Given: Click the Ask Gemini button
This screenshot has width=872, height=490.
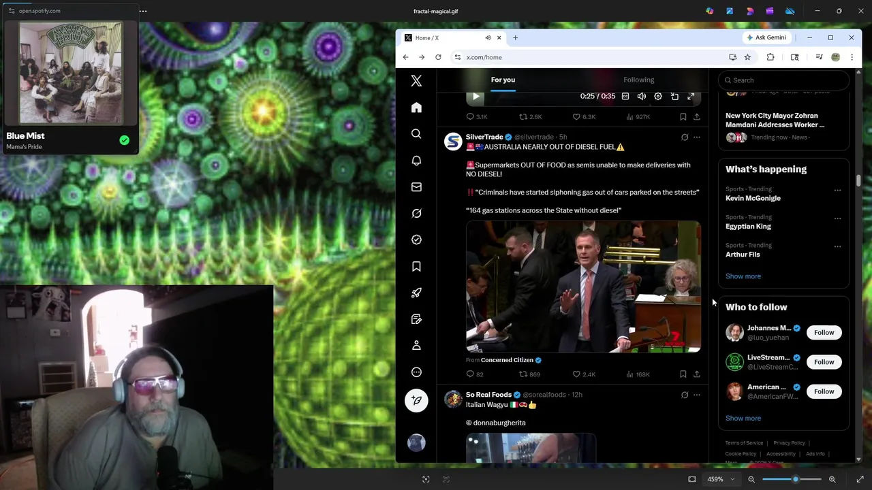Looking at the screenshot, I should [766, 37].
